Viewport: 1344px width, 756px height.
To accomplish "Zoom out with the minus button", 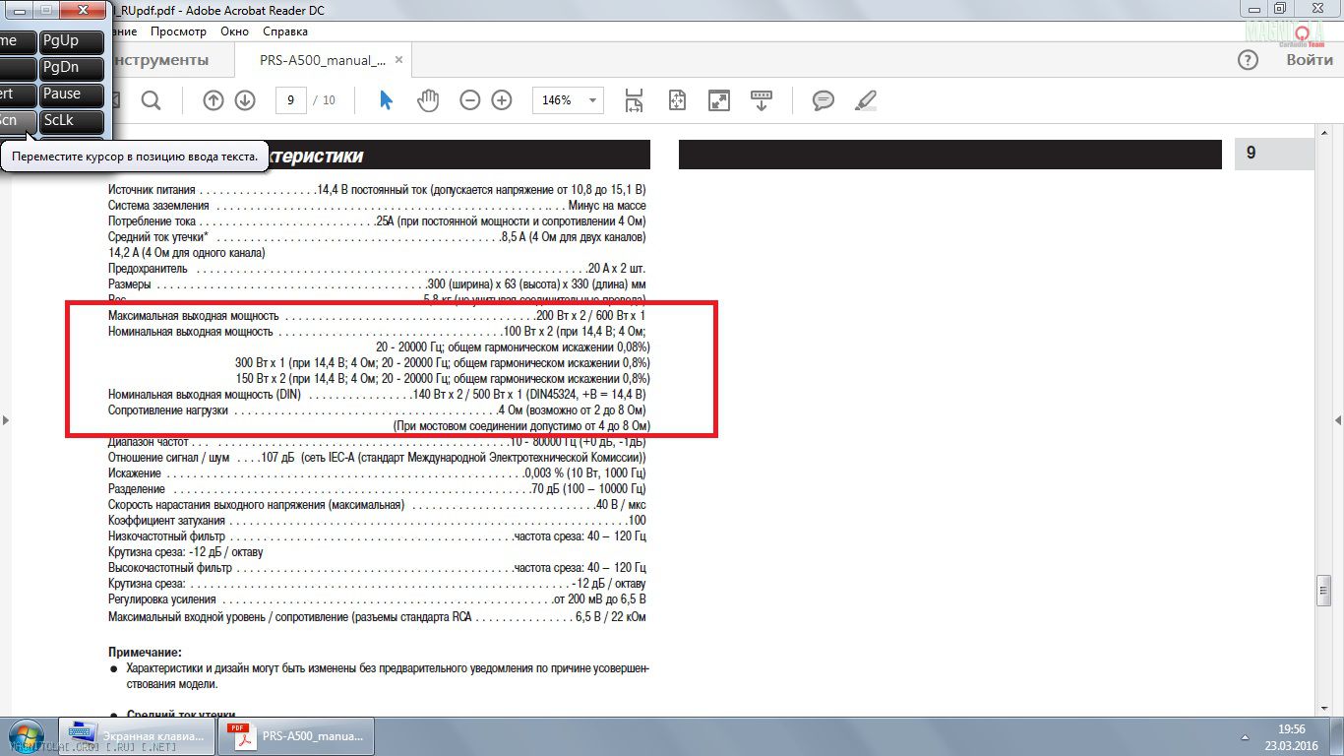I will 470,100.
